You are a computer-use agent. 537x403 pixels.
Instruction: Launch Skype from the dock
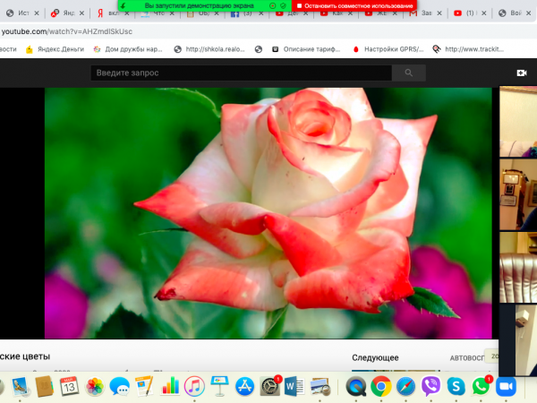(456, 386)
